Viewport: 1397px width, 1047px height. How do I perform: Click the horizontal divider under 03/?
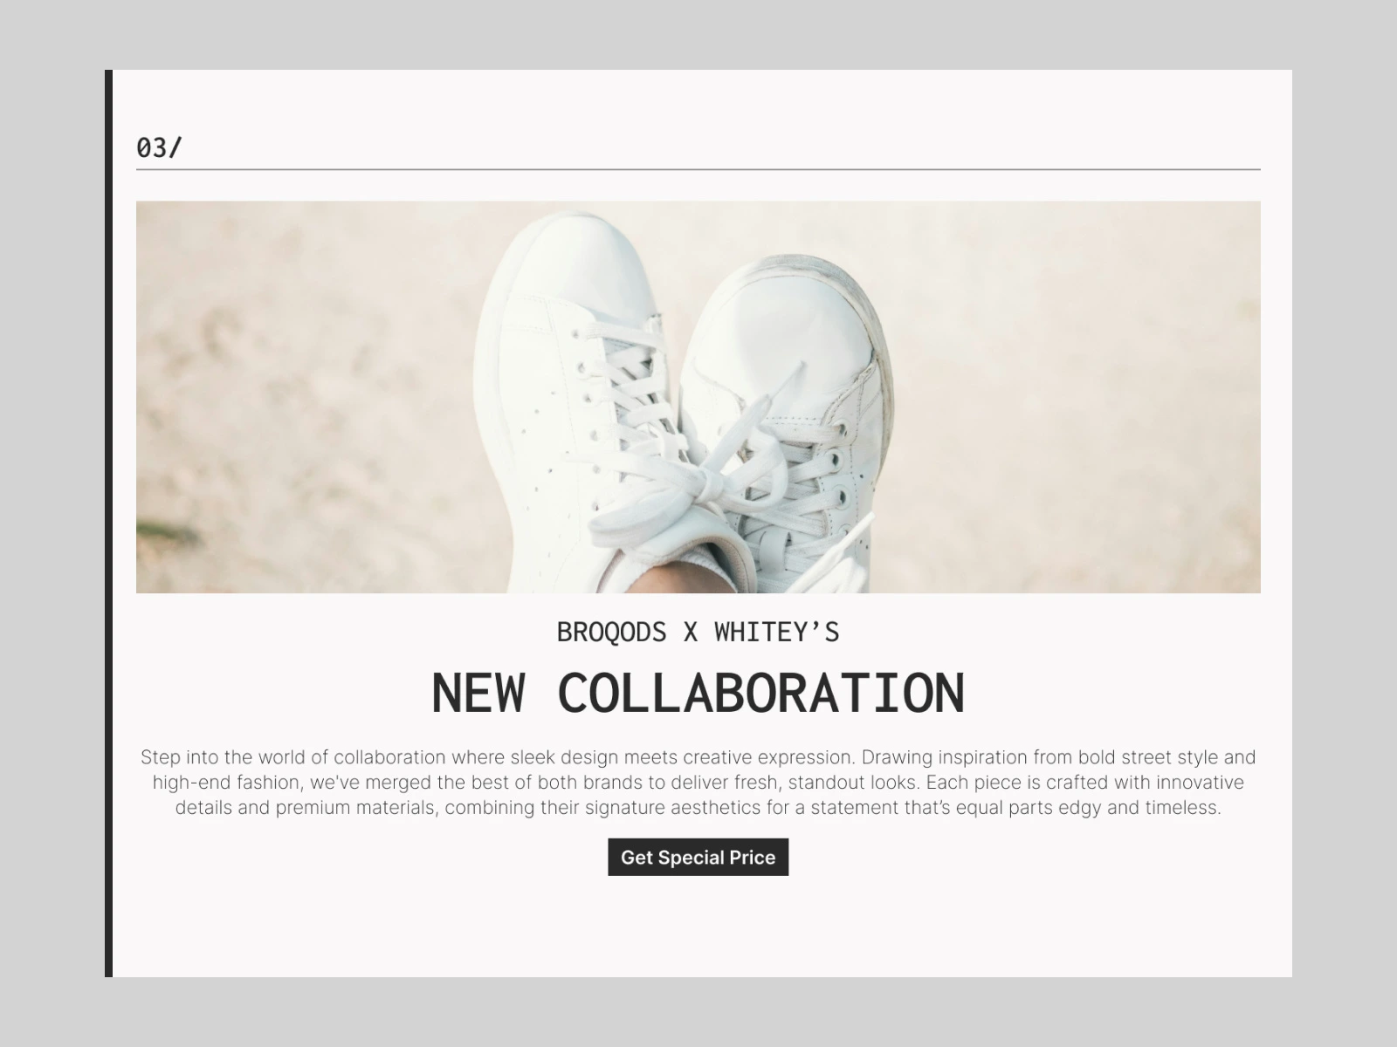click(698, 169)
